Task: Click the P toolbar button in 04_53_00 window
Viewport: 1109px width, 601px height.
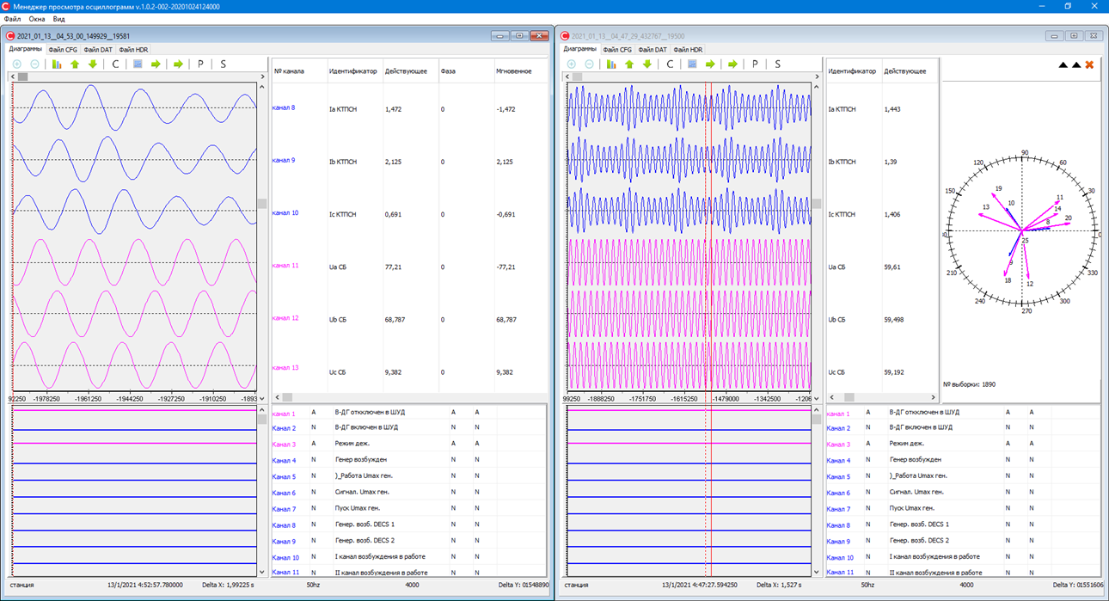Action: [x=200, y=64]
